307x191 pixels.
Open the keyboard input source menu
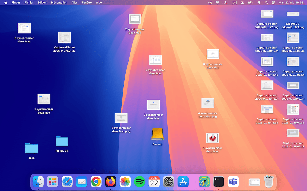coord(234,3)
